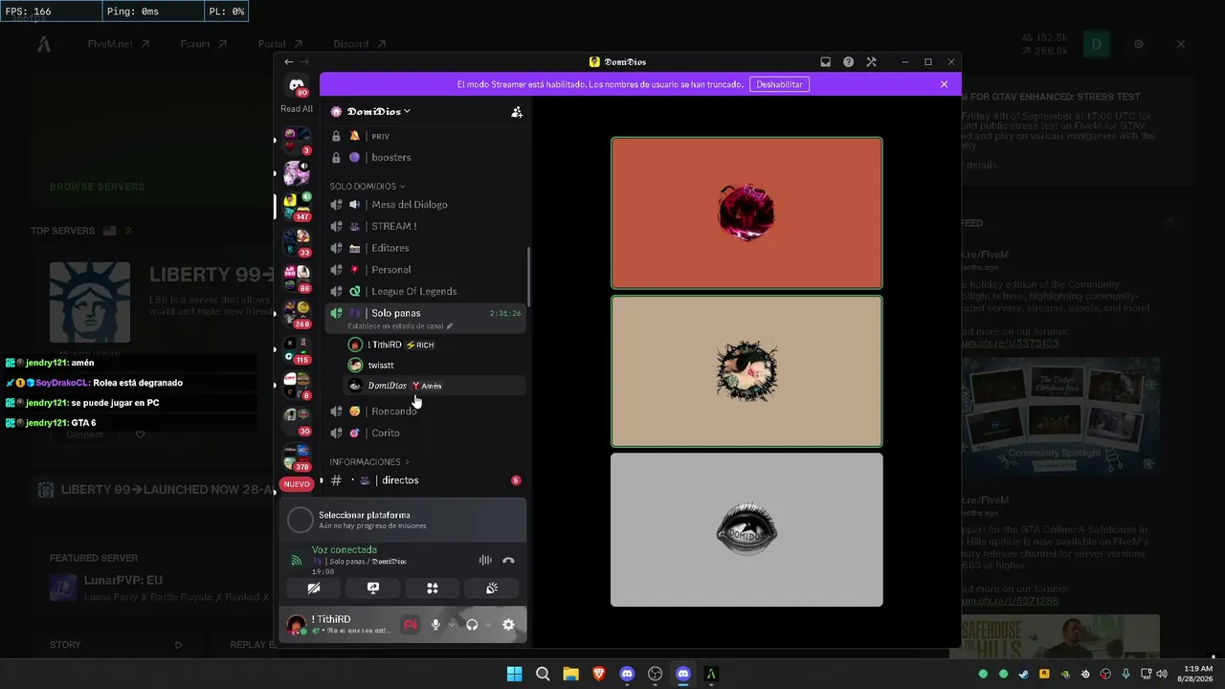The width and height of the screenshot is (1225, 689).
Task: Click the Discord inbox icon
Action: click(825, 62)
